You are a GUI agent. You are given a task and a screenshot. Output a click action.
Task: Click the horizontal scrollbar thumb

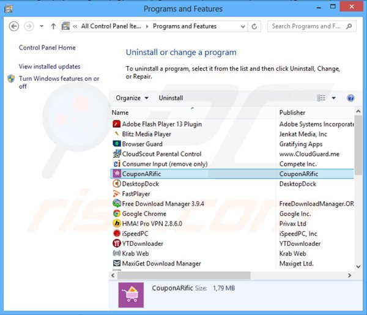pyautogui.click(x=184, y=275)
